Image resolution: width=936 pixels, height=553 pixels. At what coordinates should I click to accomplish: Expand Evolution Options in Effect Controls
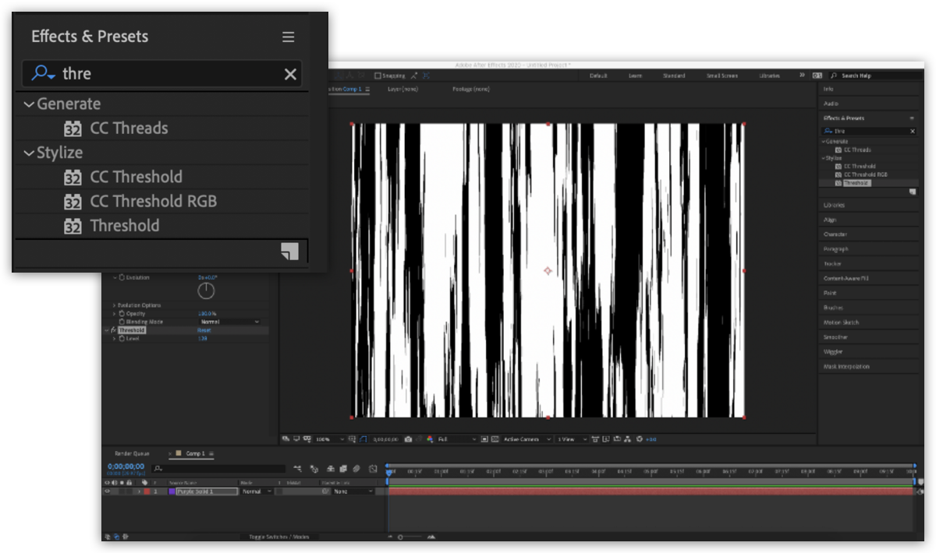(115, 305)
